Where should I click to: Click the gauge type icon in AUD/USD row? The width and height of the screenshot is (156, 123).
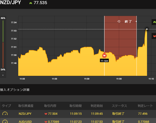tap(5, 121)
